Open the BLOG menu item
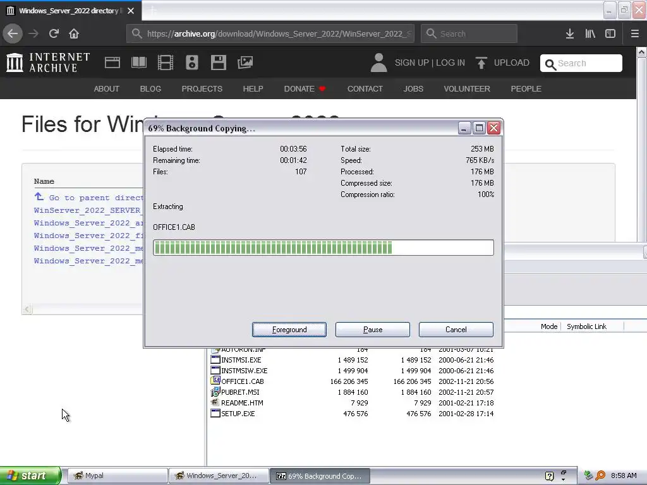The height and width of the screenshot is (485, 647). (150, 88)
